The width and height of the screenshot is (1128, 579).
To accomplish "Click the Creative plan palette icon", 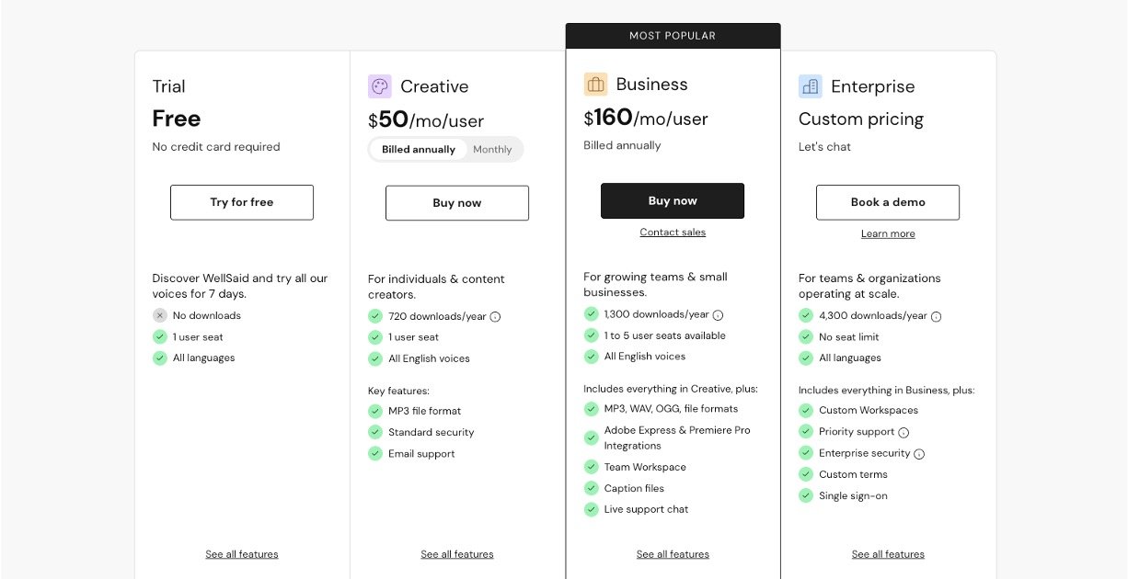I will pyautogui.click(x=380, y=86).
